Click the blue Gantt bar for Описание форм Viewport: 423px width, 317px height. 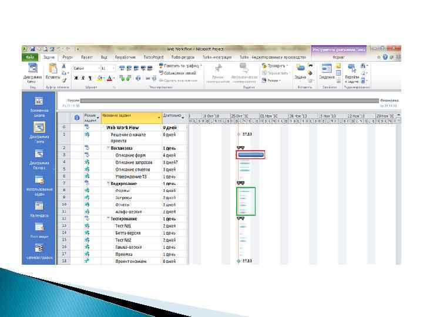pyautogui.click(x=251, y=155)
